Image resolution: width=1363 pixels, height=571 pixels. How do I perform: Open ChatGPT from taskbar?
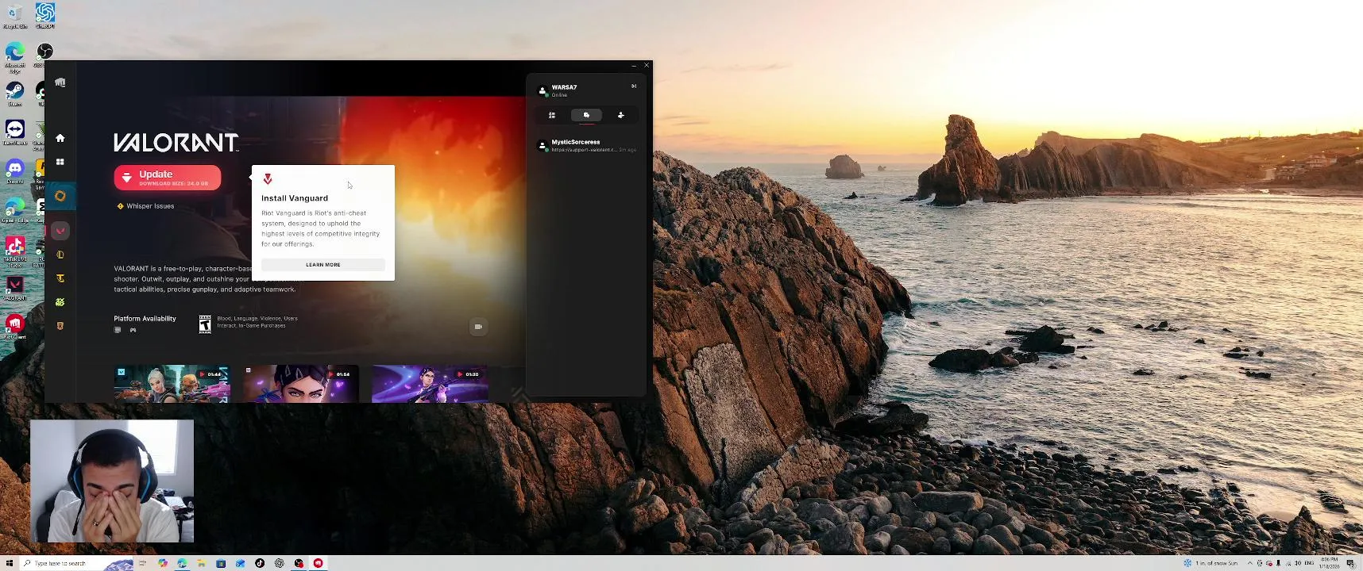279,563
